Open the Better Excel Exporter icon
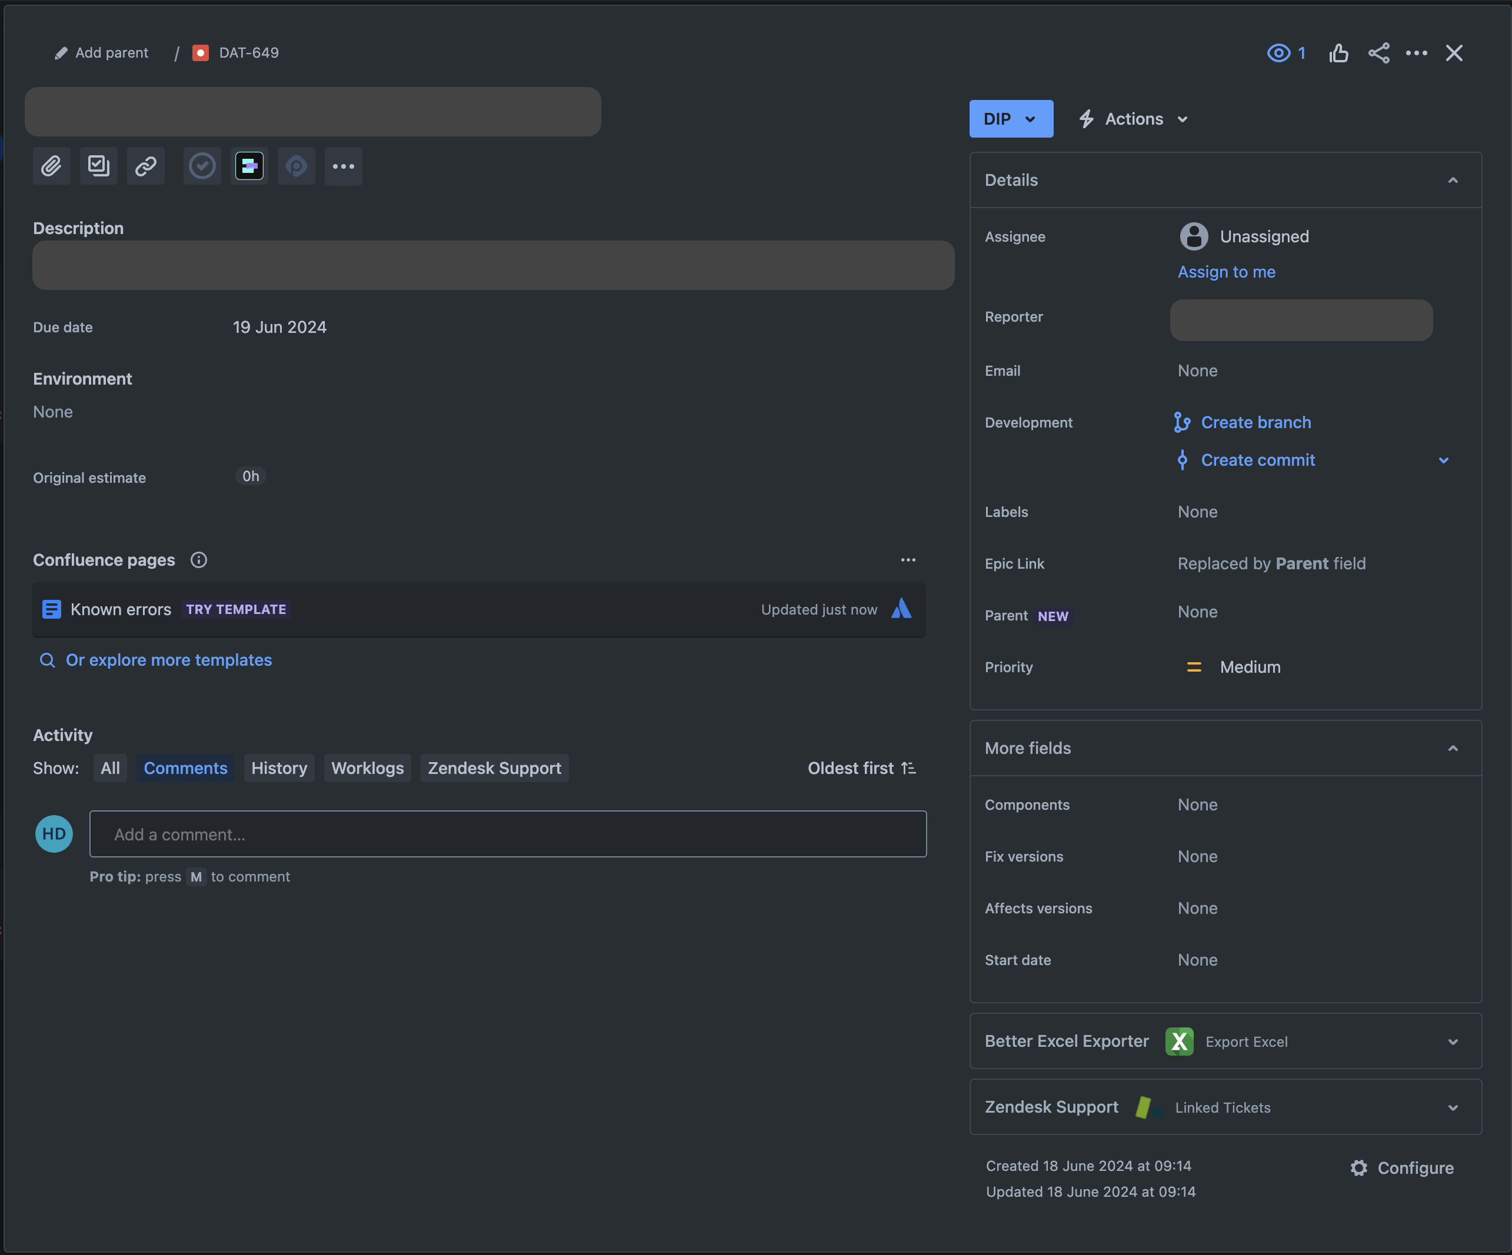This screenshot has width=1512, height=1255. (x=1180, y=1042)
